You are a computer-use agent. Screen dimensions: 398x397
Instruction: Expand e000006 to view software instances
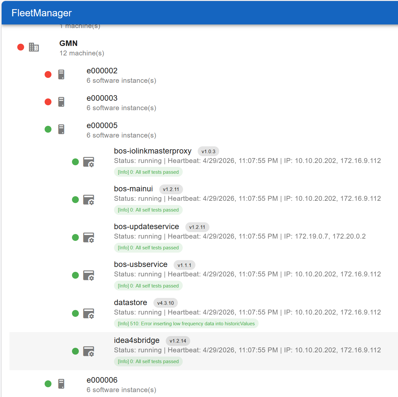pos(102,380)
